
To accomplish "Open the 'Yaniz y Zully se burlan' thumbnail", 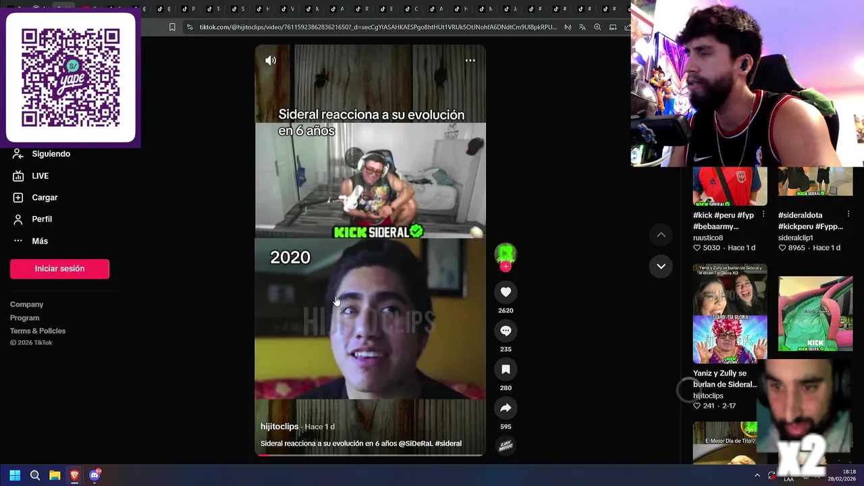I will point(730,314).
